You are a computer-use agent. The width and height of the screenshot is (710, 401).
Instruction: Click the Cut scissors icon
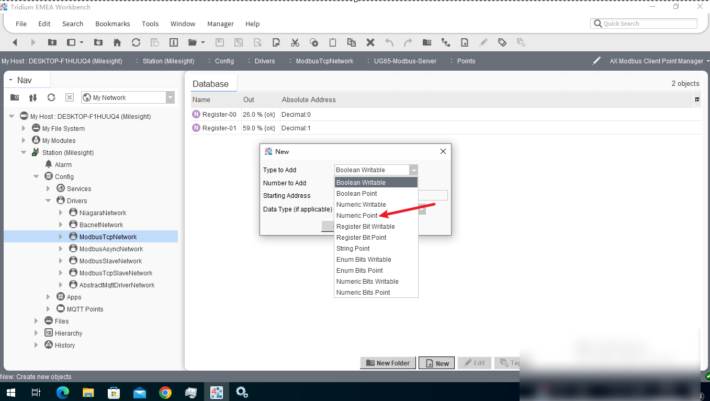pyautogui.click(x=295, y=42)
